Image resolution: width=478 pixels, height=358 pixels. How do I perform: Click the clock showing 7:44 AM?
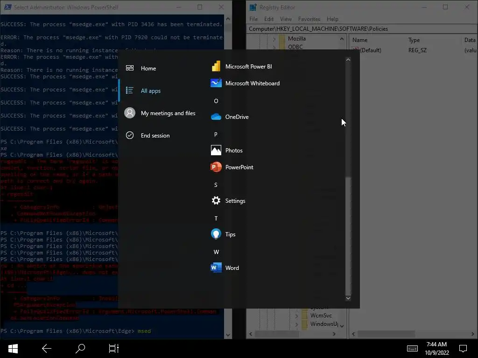click(436, 344)
